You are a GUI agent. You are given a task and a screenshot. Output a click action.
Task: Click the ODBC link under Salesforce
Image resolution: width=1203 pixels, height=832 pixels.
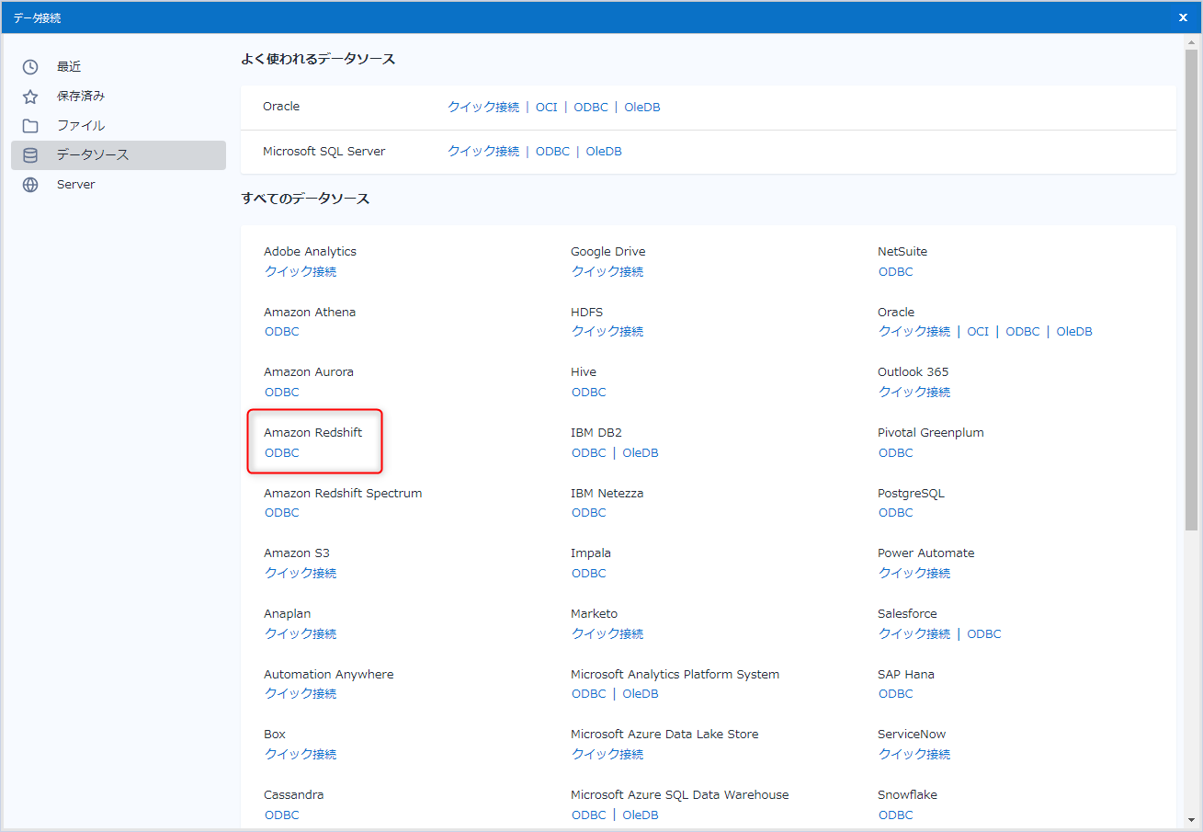983,633
